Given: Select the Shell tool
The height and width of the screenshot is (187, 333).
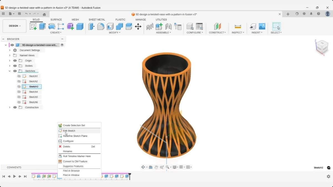Looking at the screenshot, I should coord(110,26).
